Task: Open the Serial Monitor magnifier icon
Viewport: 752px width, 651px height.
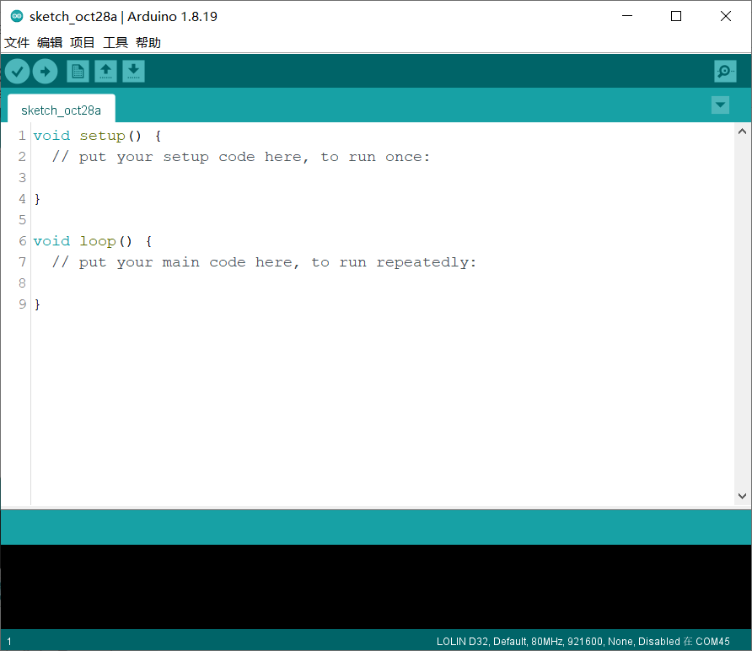Action: tap(725, 72)
